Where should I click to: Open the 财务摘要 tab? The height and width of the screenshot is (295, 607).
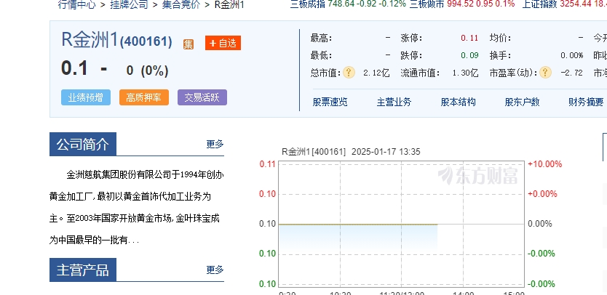(586, 102)
